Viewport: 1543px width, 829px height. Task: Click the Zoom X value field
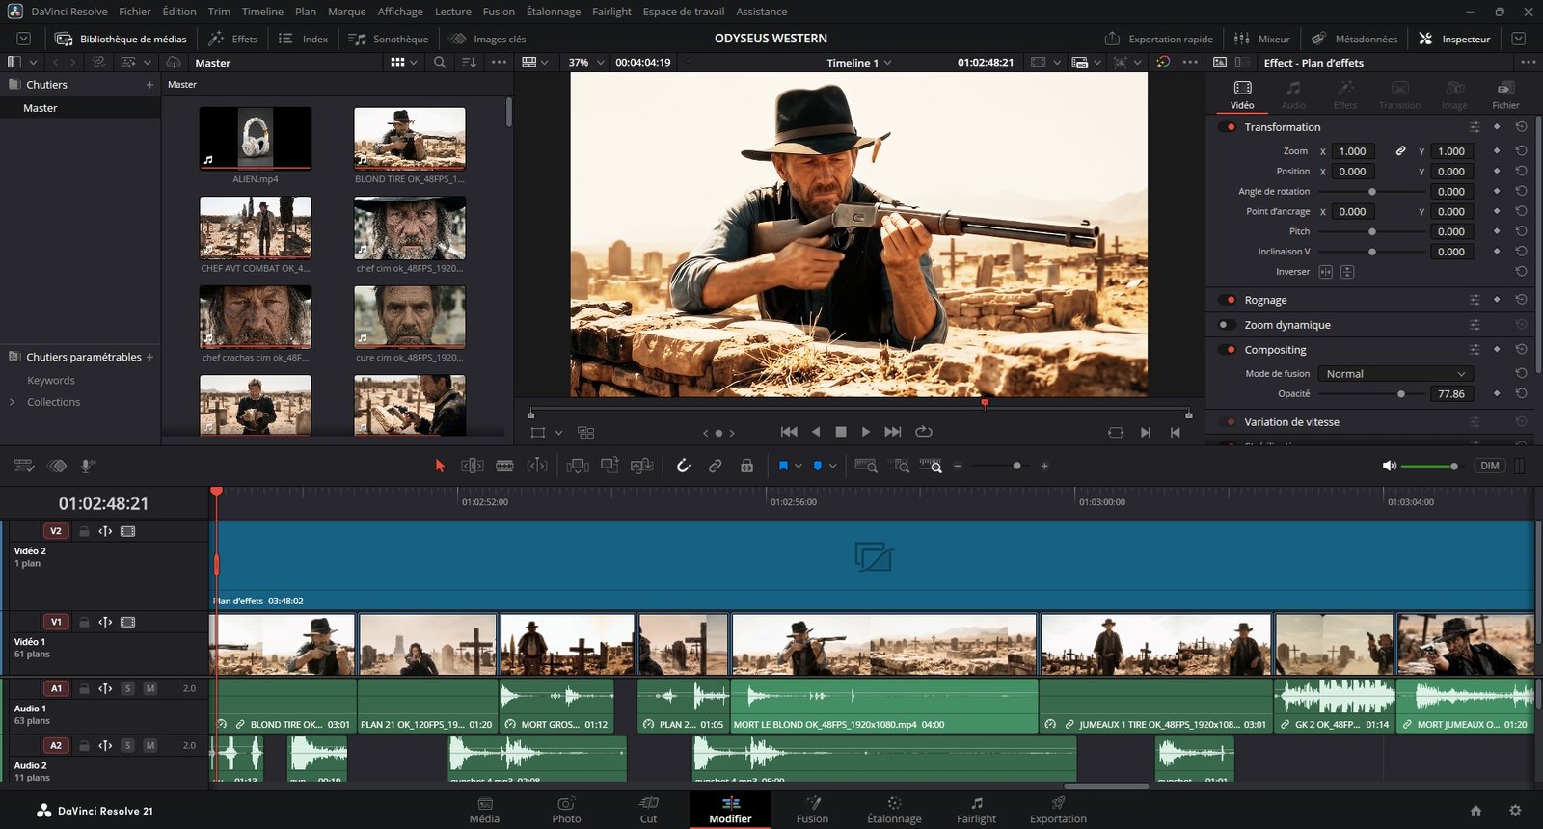[x=1353, y=151]
